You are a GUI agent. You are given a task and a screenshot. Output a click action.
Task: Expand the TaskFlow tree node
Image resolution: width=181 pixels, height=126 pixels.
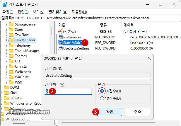(6, 35)
